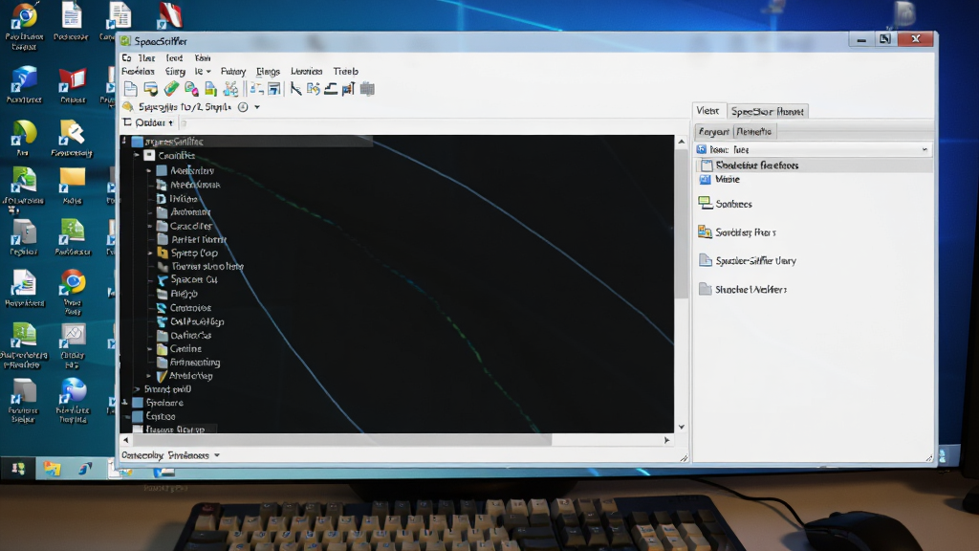Expand the yellow folder row "Spreep Cop" in the tree
Viewport: 979px width, 551px height.
[150, 253]
